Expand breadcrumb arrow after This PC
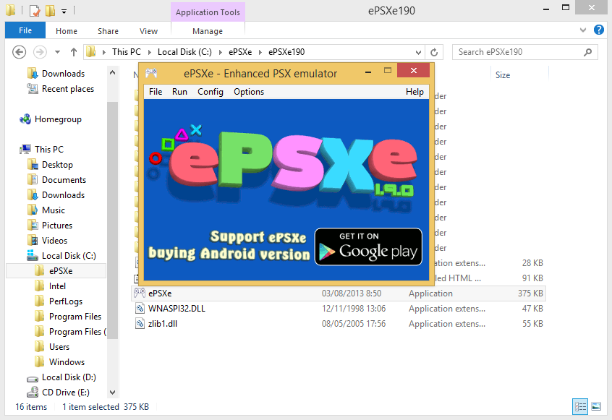The image size is (612, 420). [149, 52]
